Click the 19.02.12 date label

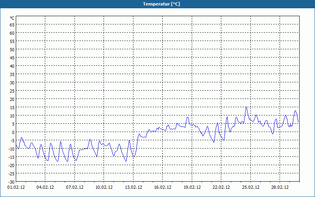click(192, 188)
